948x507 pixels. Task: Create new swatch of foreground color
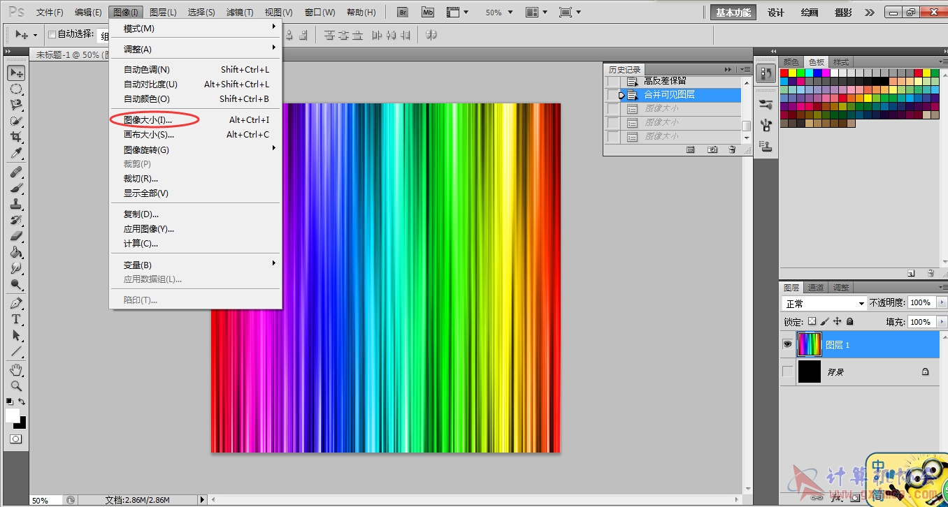tap(911, 273)
